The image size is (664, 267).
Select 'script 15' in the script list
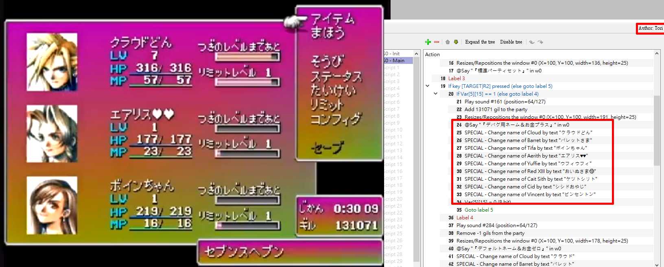click(393, 164)
